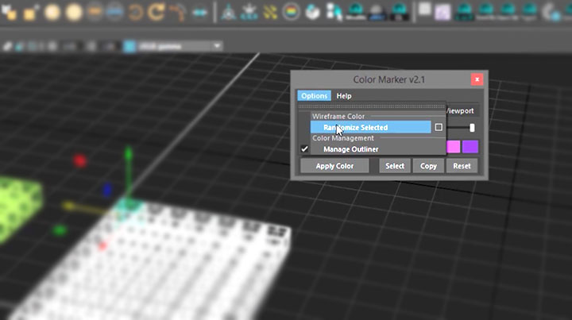Click the orange redo arrow icon

[157, 13]
